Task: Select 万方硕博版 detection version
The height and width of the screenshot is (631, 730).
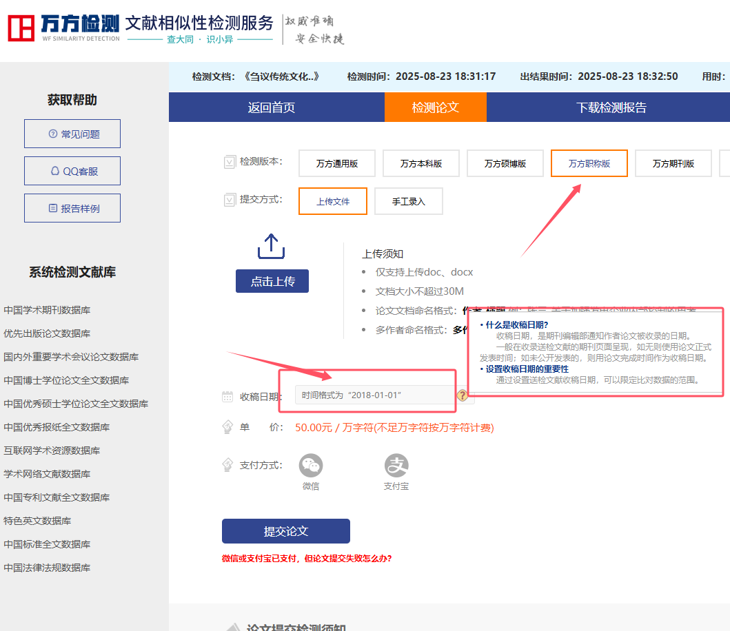Action: (505, 163)
